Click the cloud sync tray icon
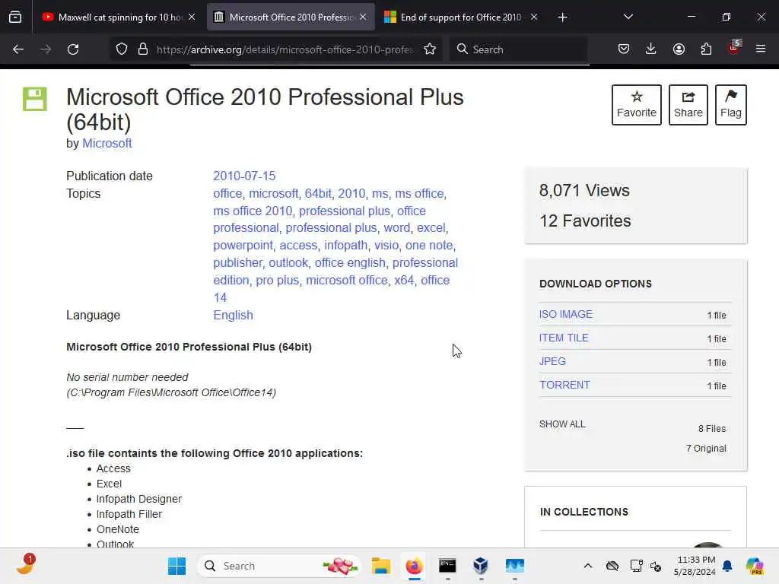The image size is (779, 584). coord(612,566)
